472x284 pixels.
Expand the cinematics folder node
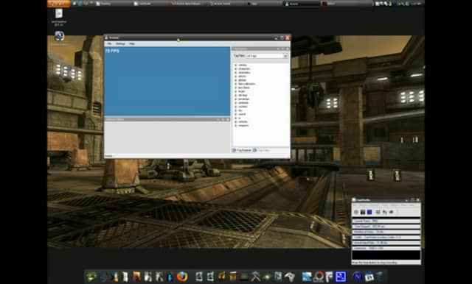[235, 73]
